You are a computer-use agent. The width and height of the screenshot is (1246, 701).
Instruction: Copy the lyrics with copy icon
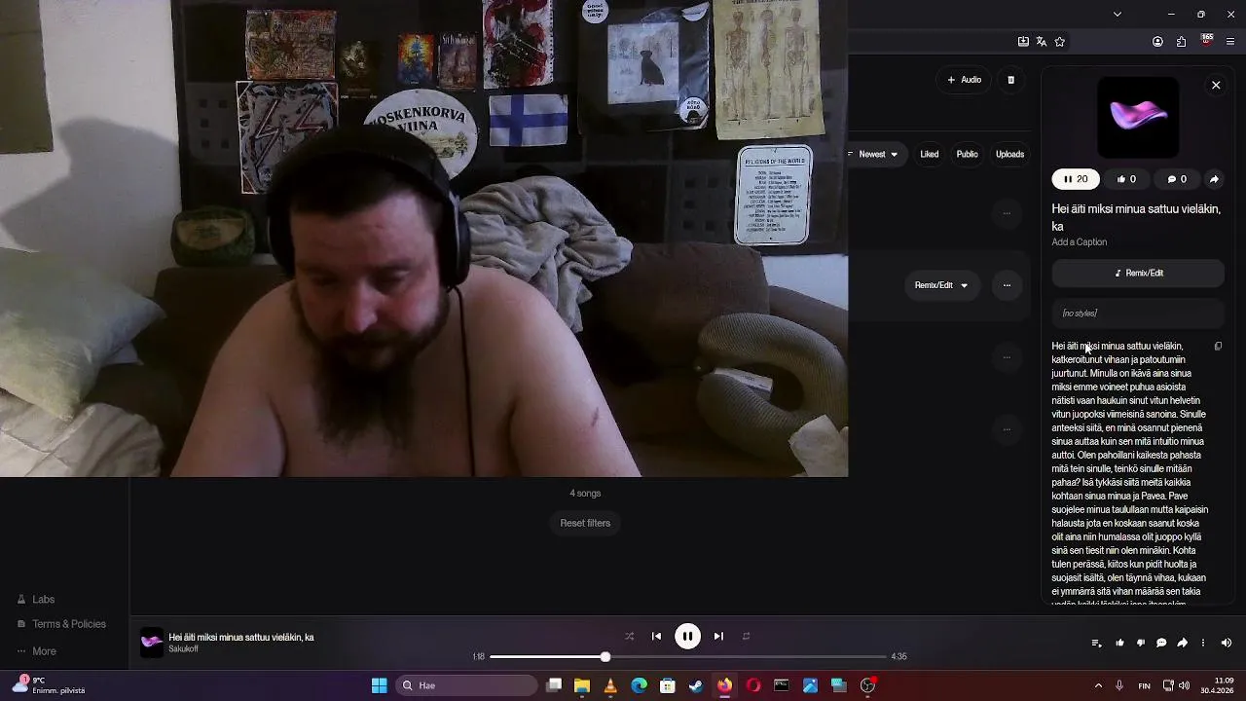tap(1218, 347)
